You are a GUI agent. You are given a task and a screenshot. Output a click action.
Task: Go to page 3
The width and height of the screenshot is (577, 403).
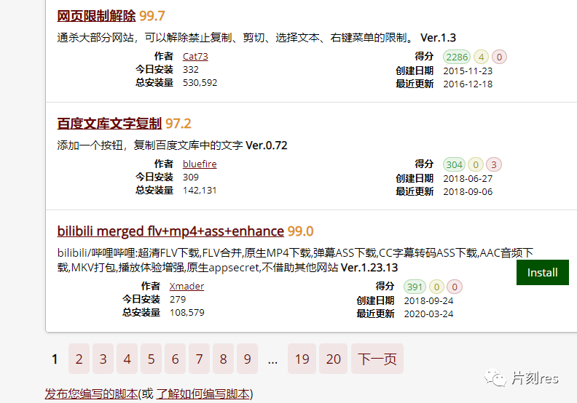pyautogui.click(x=103, y=359)
